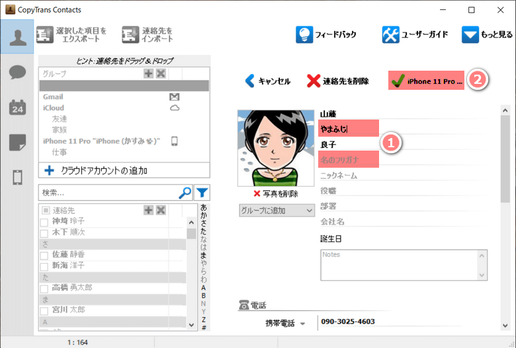Add new contact plus icon in 連絡先 header

click(x=148, y=210)
